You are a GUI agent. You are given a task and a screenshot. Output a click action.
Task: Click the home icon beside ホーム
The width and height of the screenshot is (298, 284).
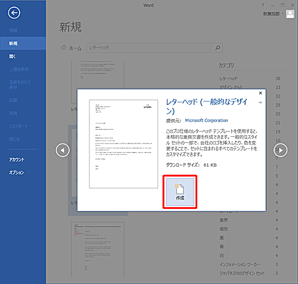point(64,48)
